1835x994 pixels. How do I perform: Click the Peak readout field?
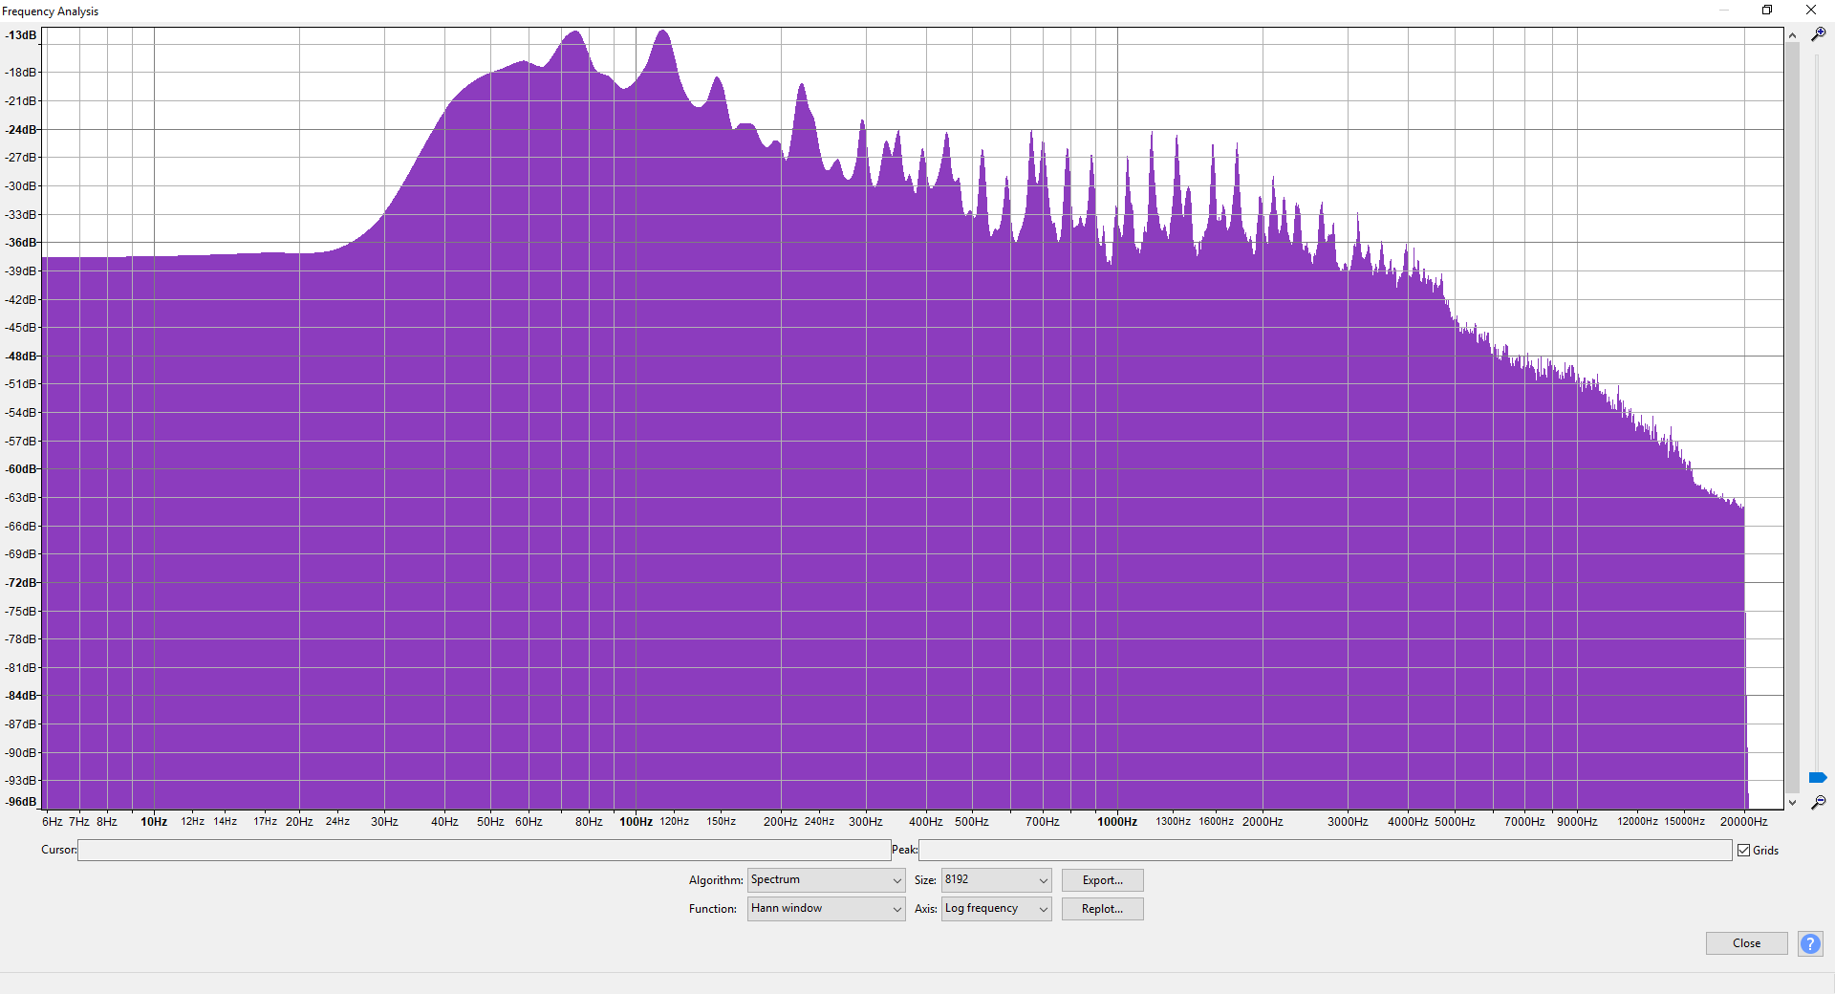coord(1325,850)
